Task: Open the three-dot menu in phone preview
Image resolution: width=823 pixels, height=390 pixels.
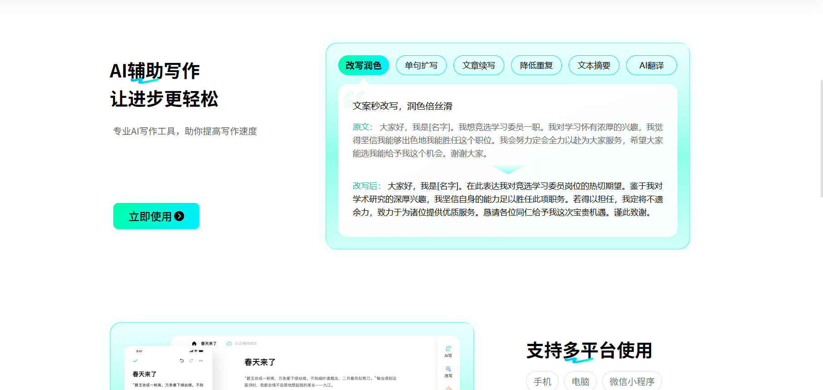Action: pos(201,361)
